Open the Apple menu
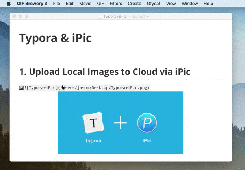245x170 pixels. coord(9,3)
